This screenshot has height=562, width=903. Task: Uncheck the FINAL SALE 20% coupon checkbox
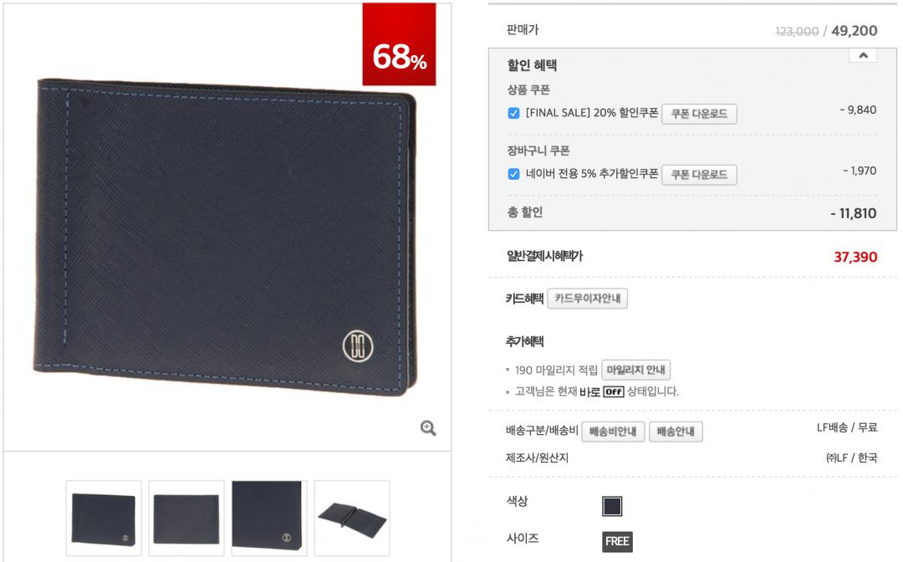(513, 113)
